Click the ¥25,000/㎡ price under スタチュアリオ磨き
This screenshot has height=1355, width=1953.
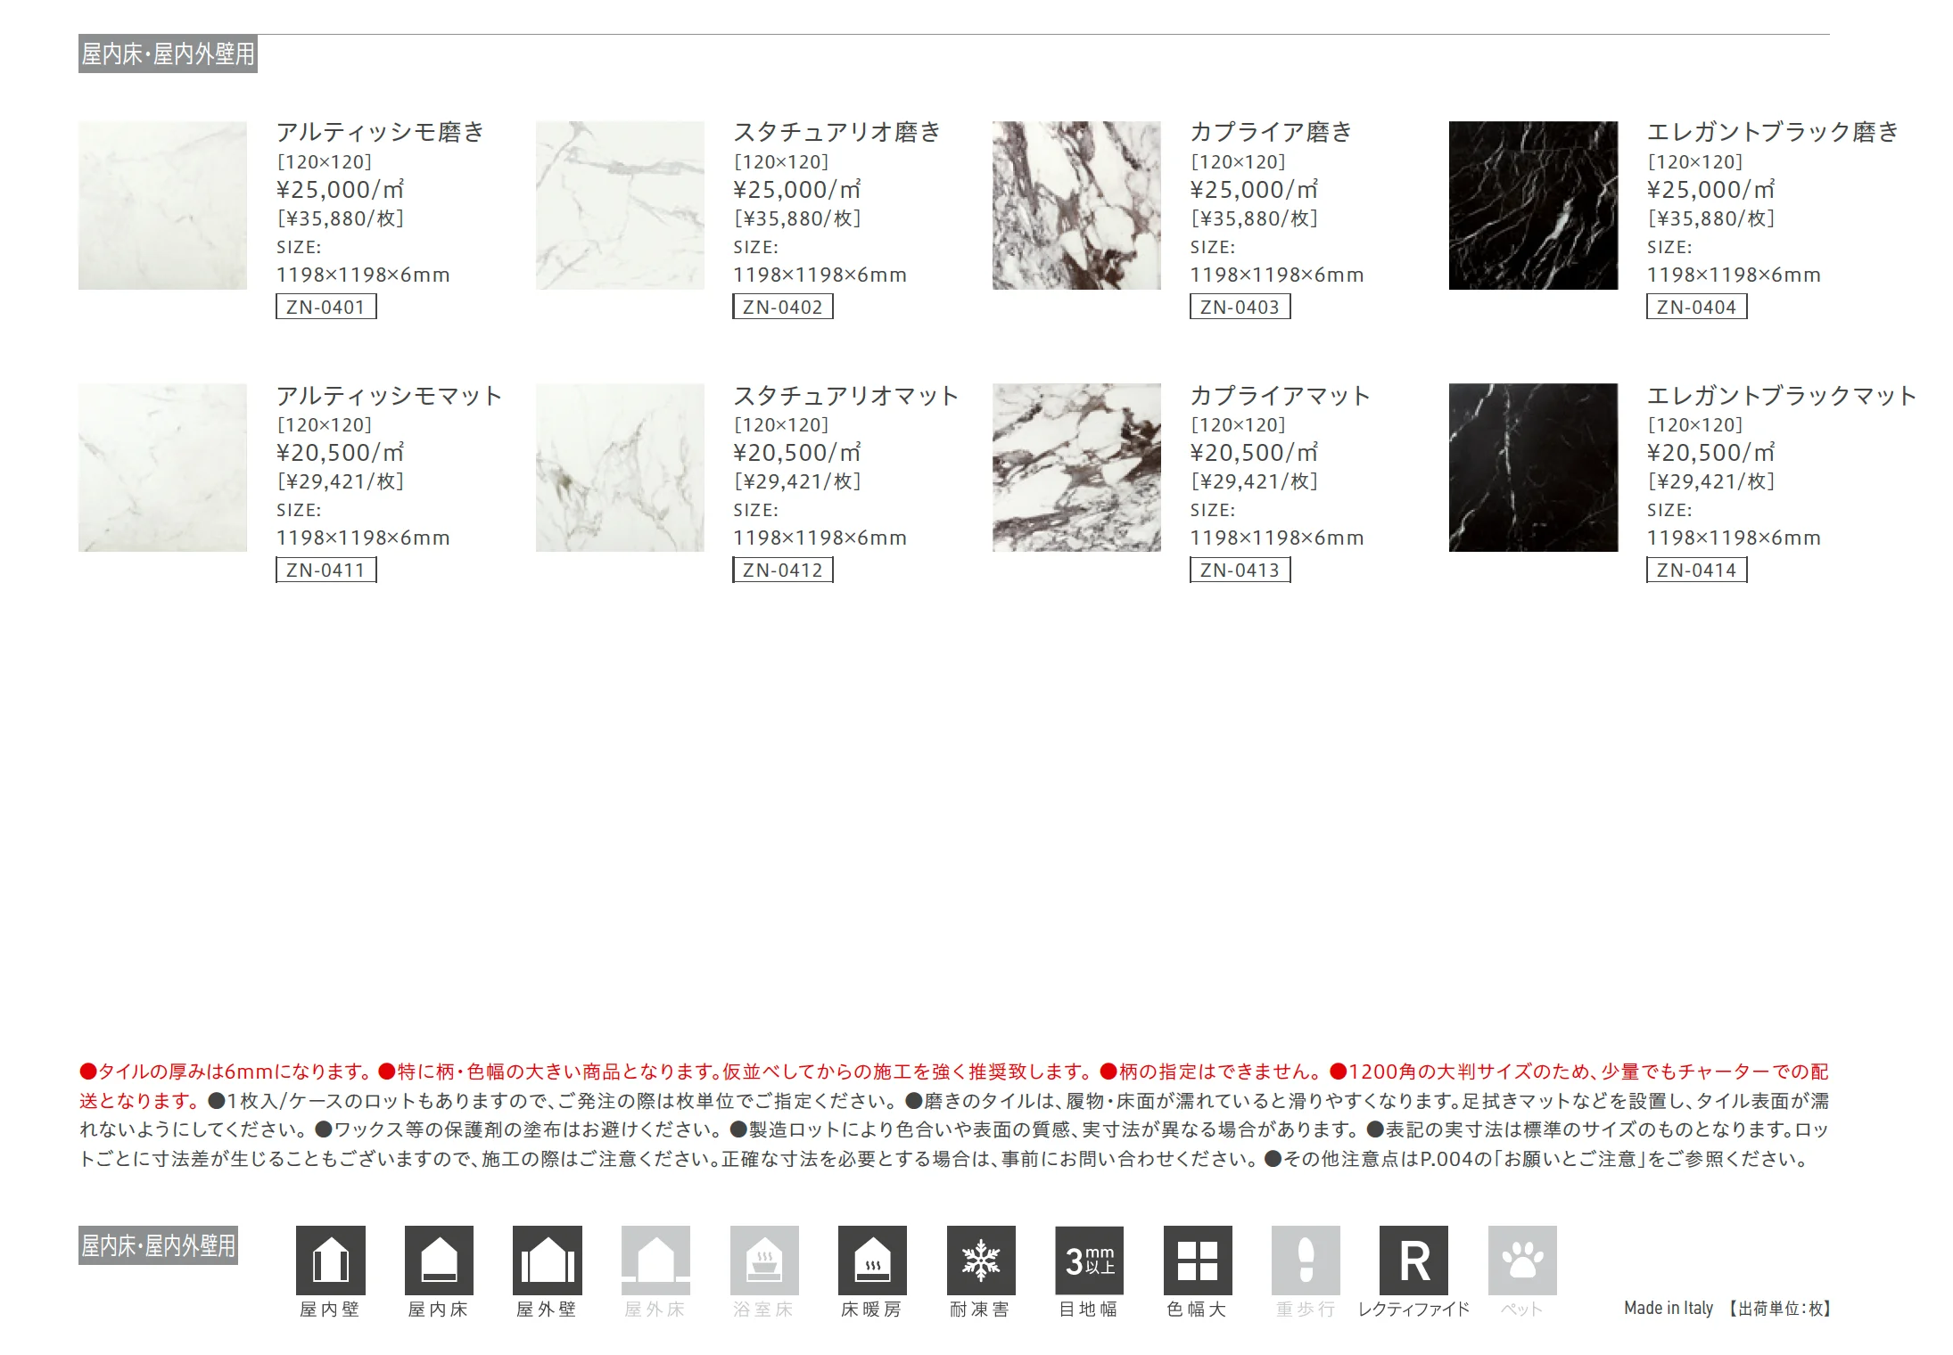pos(797,190)
